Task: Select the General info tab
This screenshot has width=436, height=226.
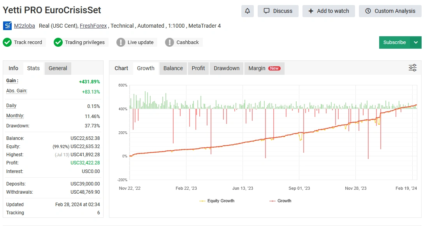Action: pos(58,68)
